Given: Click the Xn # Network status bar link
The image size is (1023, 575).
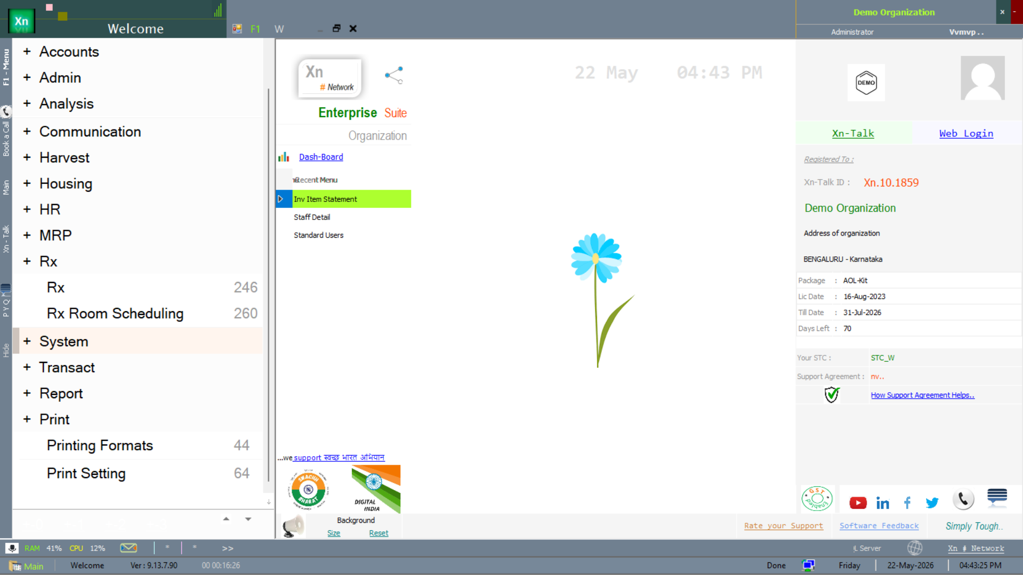Looking at the screenshot, I should [976, 548].
